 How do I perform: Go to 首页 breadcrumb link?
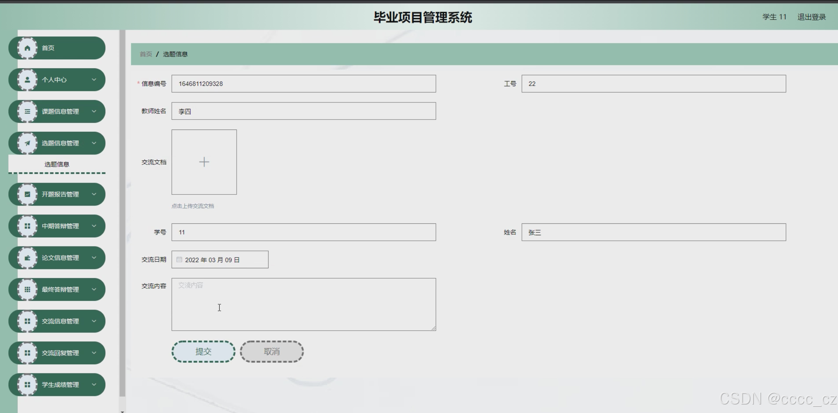(146, 54)
